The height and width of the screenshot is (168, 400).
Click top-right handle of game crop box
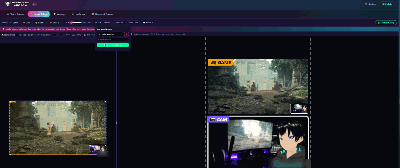(x=106, y=101)
